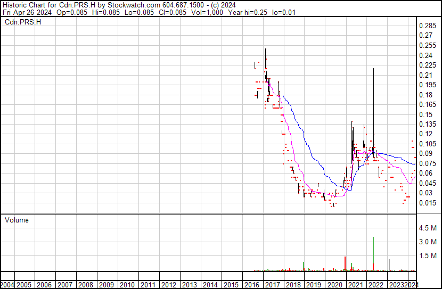Click the 0.225 price axis value
Screen dimensions: 442x289
428,65
